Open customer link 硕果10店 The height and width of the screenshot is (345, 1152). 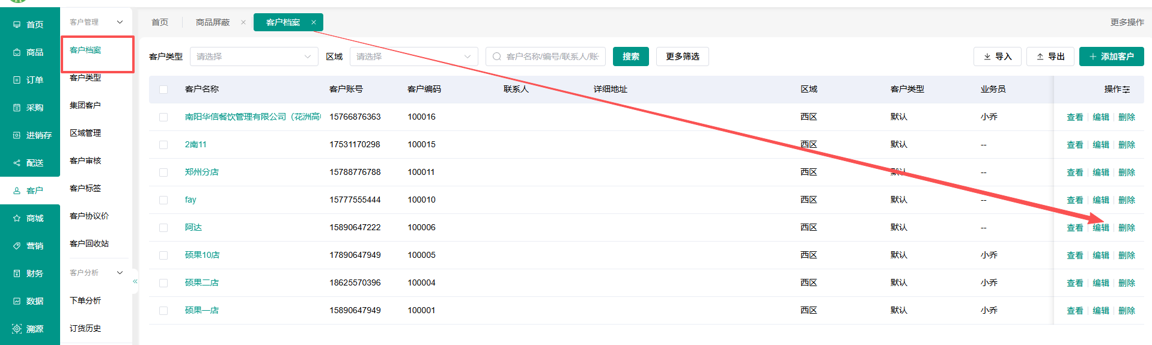click(x=203, y=255)
